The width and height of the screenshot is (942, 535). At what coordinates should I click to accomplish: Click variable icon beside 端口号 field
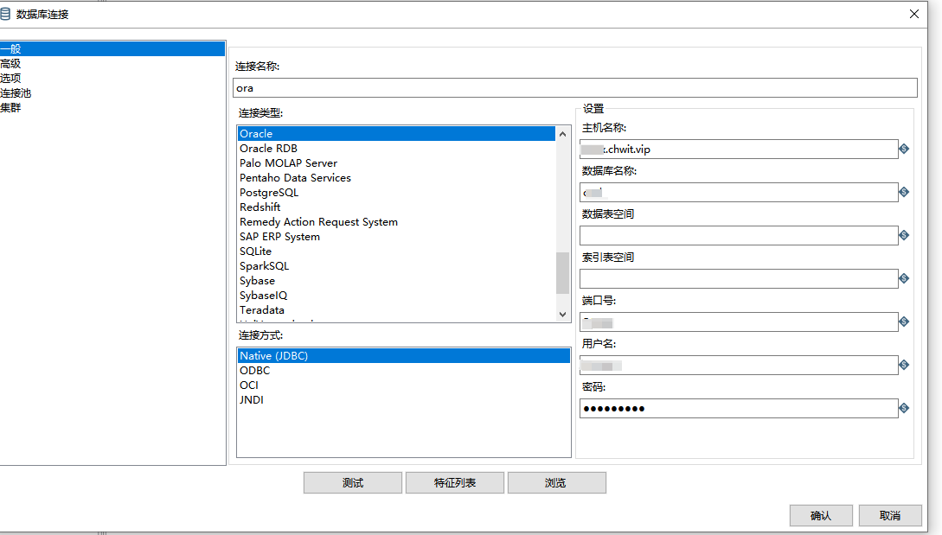tap(904, 322)
